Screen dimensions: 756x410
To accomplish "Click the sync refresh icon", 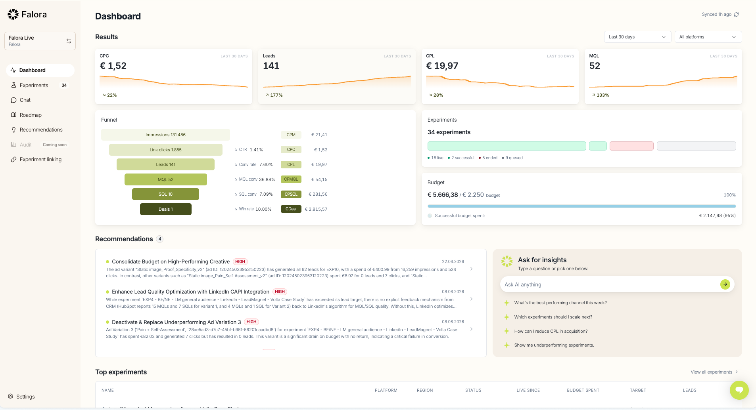I will coord(736,14).
